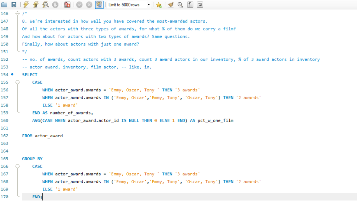Commit the transaction checkmark icon
The width and height of the screenshot is (357, 203).
click(x=79, y=5)
